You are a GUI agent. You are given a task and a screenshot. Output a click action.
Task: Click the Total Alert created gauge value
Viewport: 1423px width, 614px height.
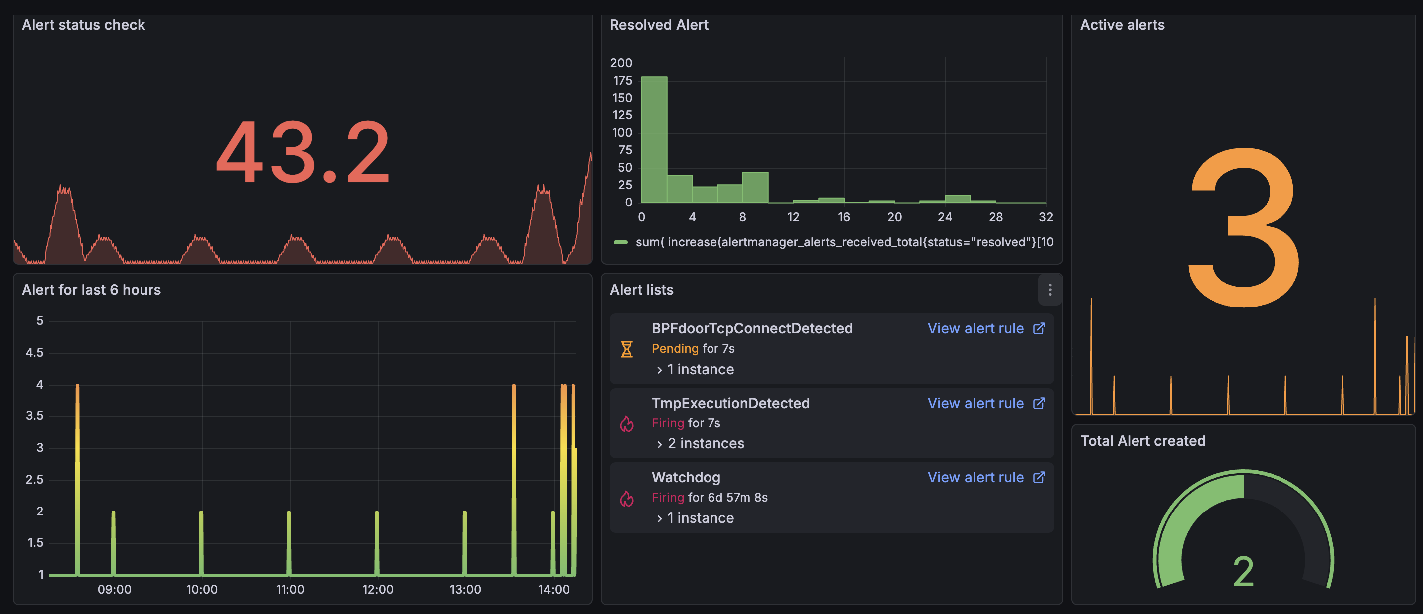click(1243, 571)
